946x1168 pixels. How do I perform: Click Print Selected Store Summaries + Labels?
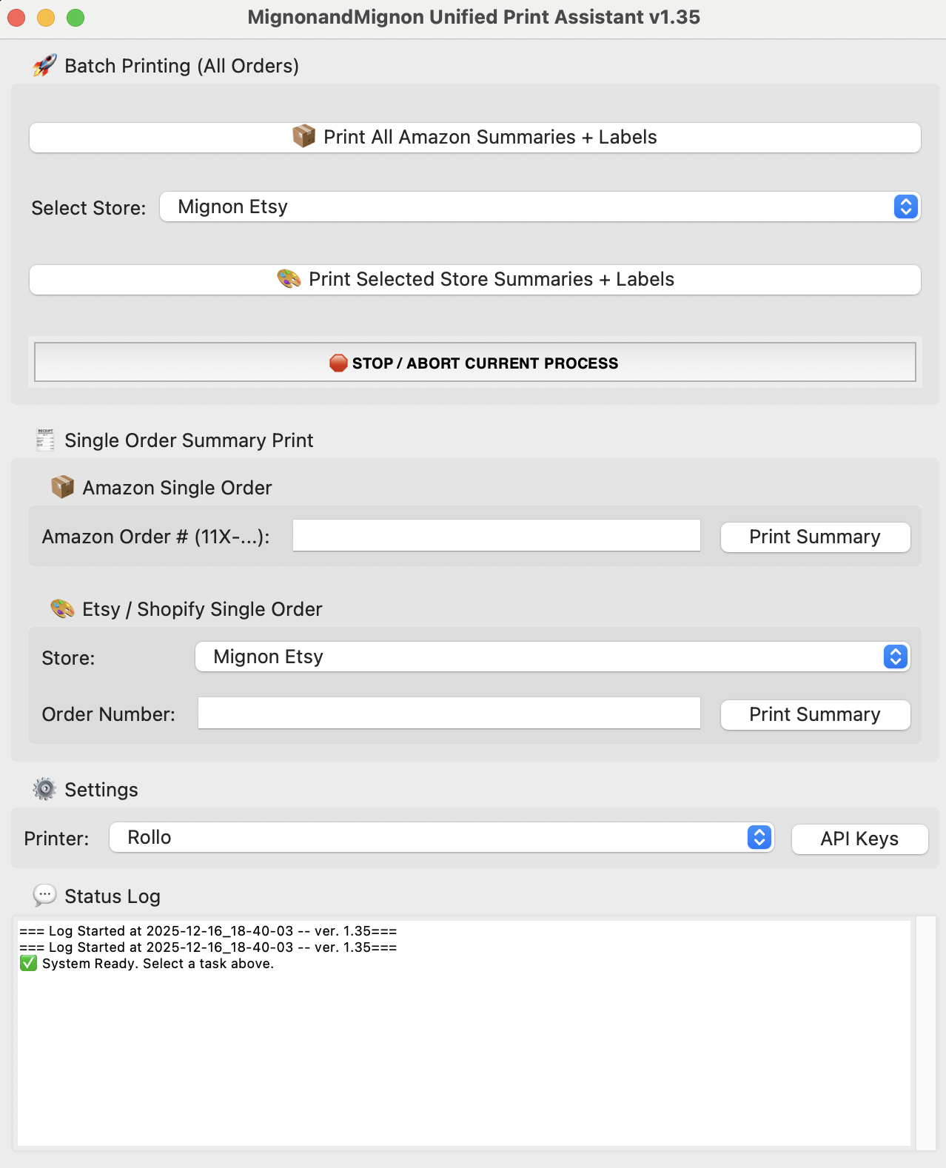474,280
